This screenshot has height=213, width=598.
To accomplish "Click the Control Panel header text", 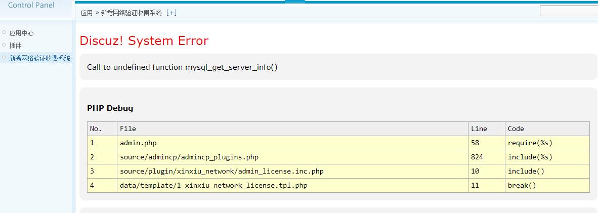I will point(31,6).
